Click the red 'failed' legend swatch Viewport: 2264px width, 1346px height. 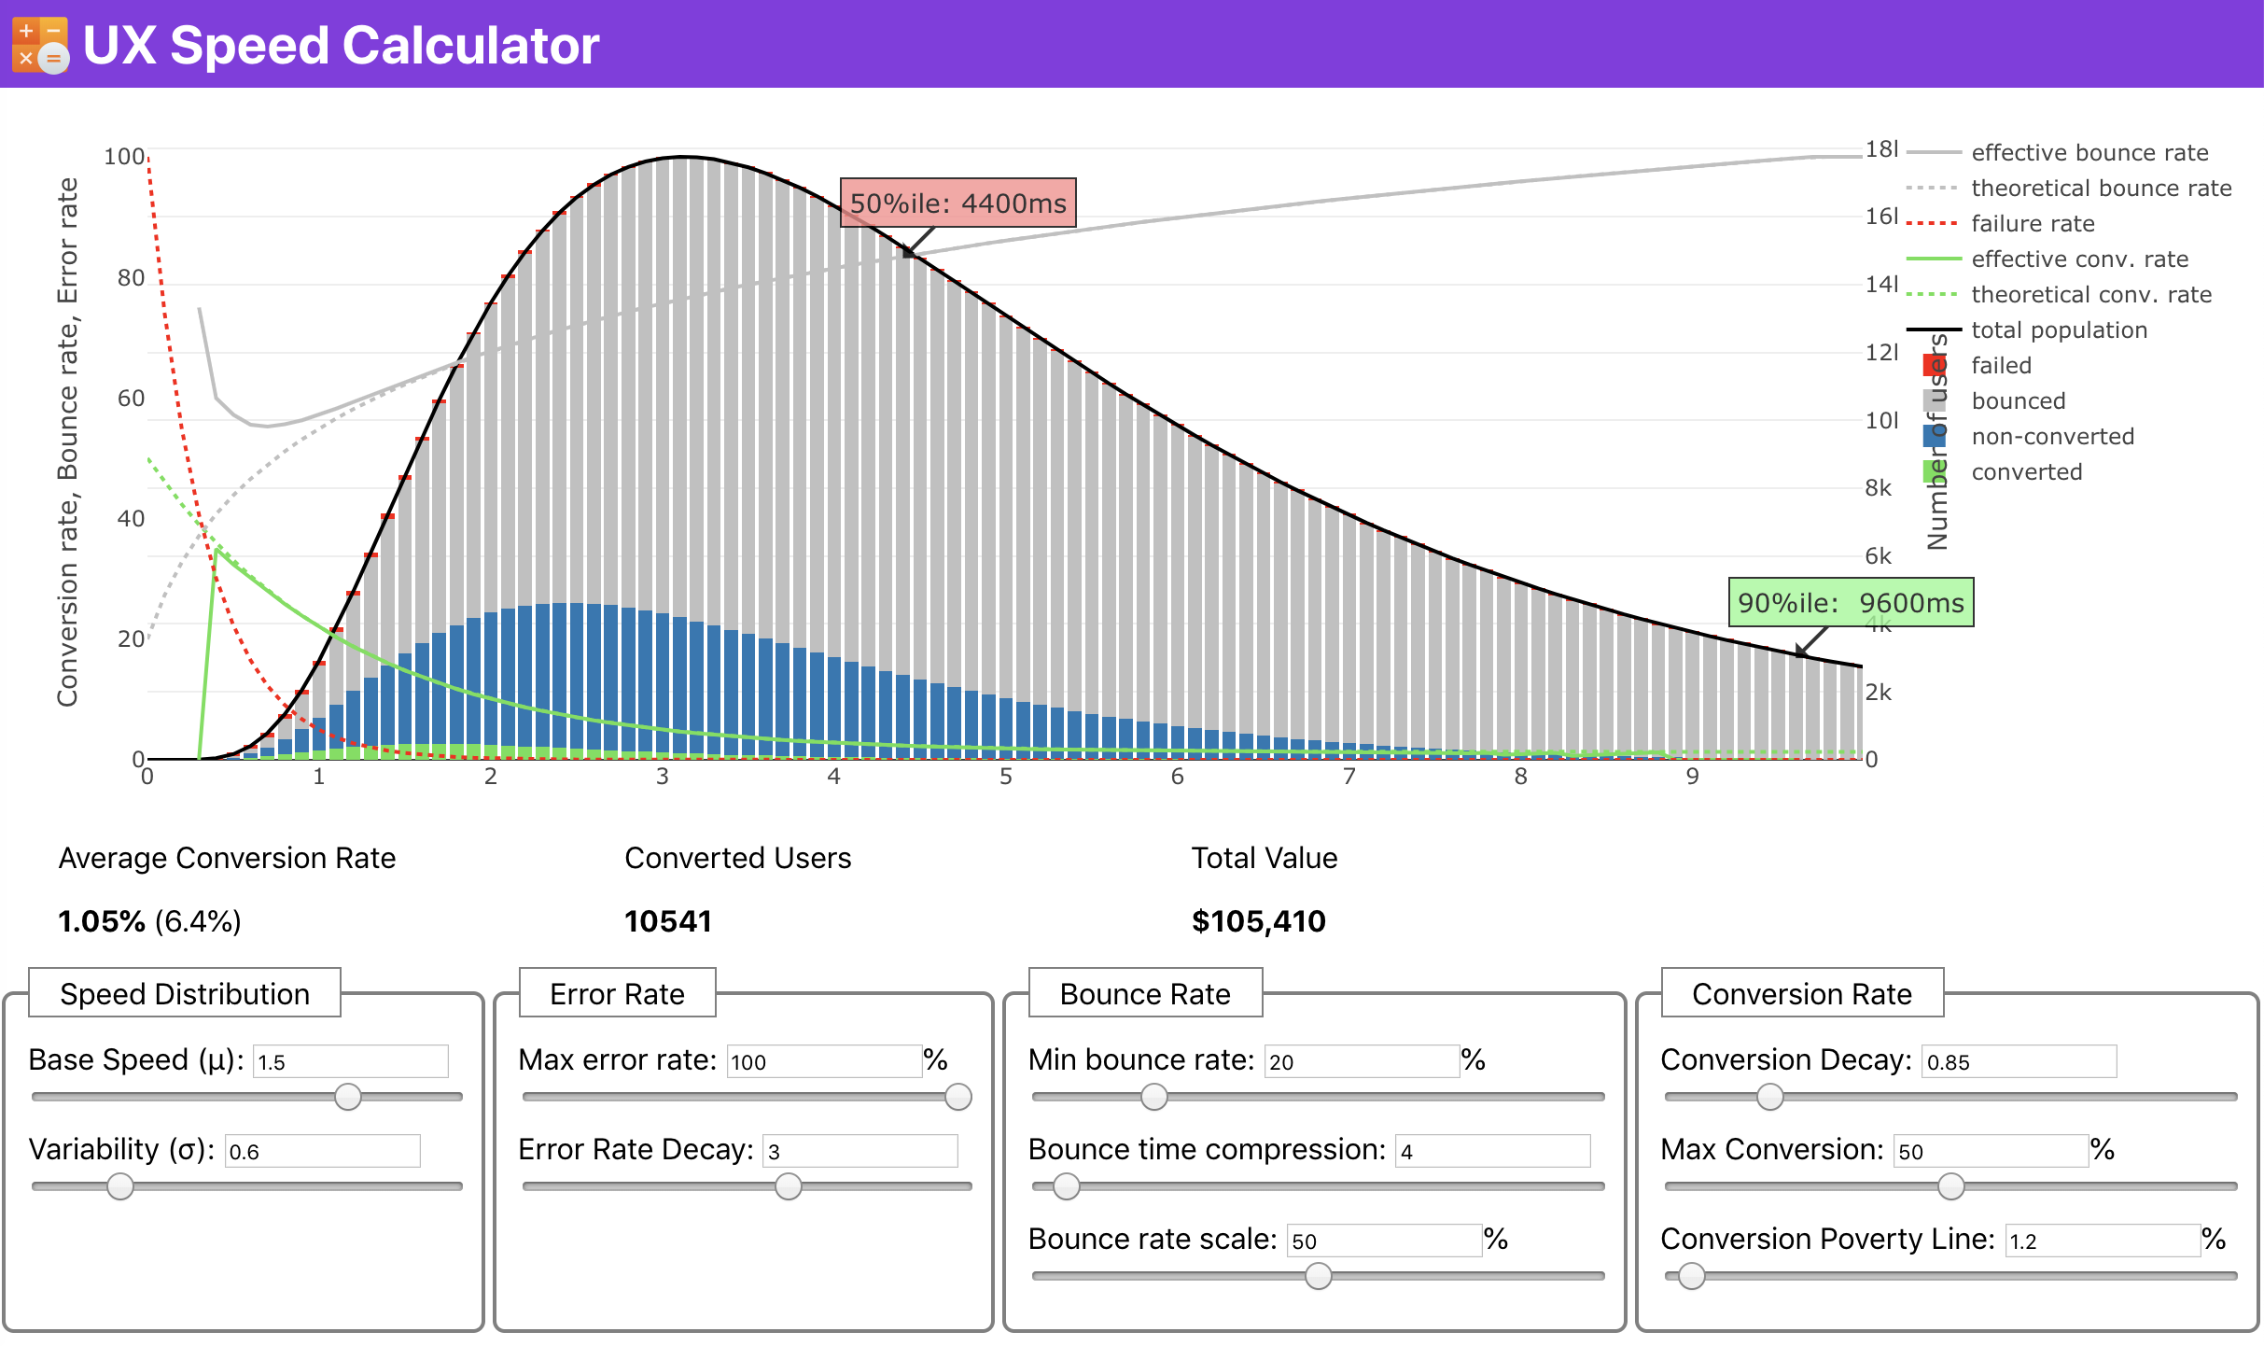tap(1934, 365)
